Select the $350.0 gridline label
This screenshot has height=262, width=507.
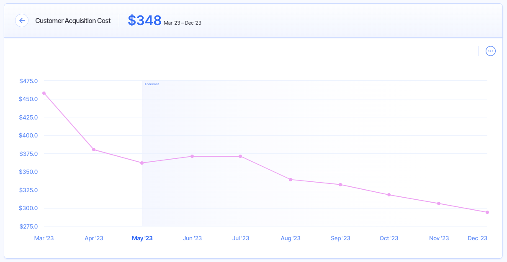(x=28, y=172)
